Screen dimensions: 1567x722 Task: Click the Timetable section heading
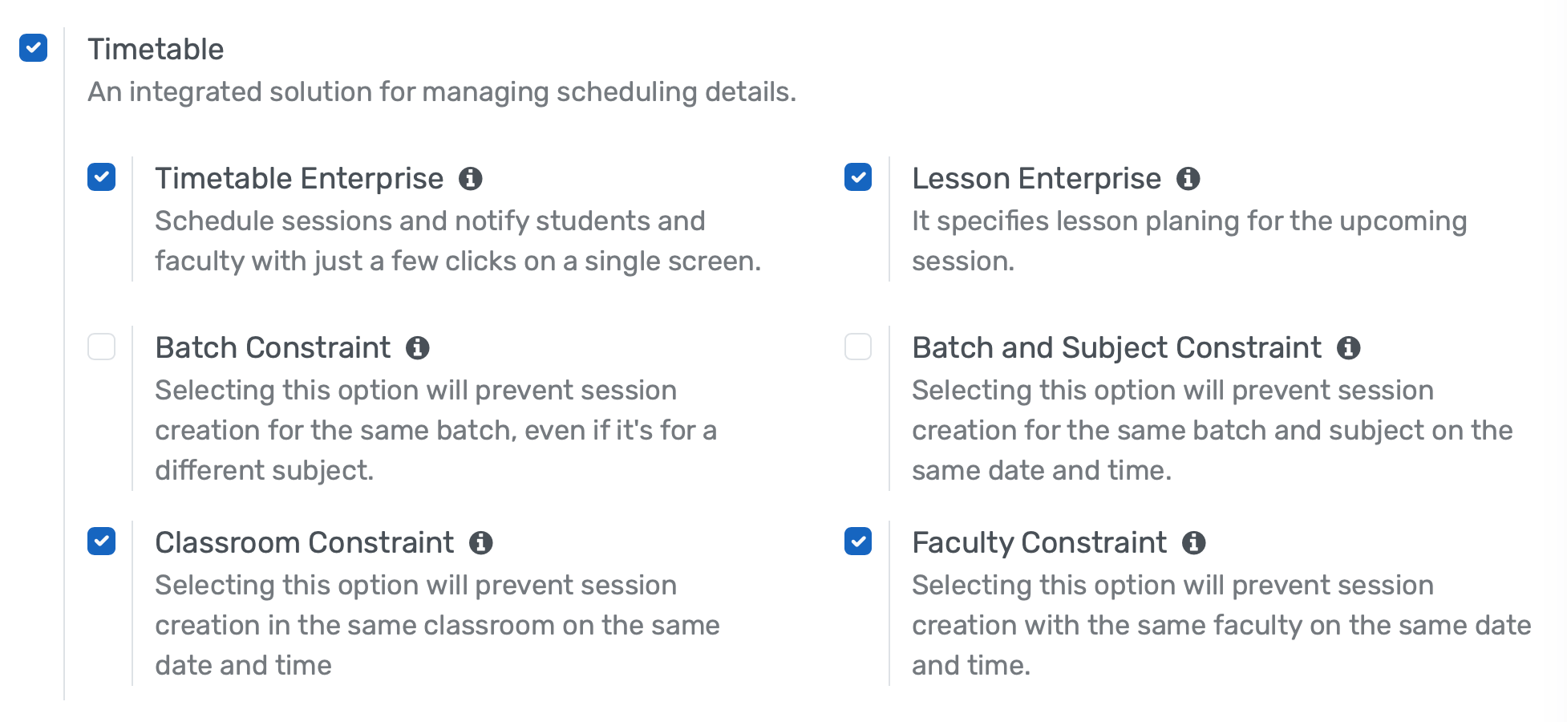(155, 49)
